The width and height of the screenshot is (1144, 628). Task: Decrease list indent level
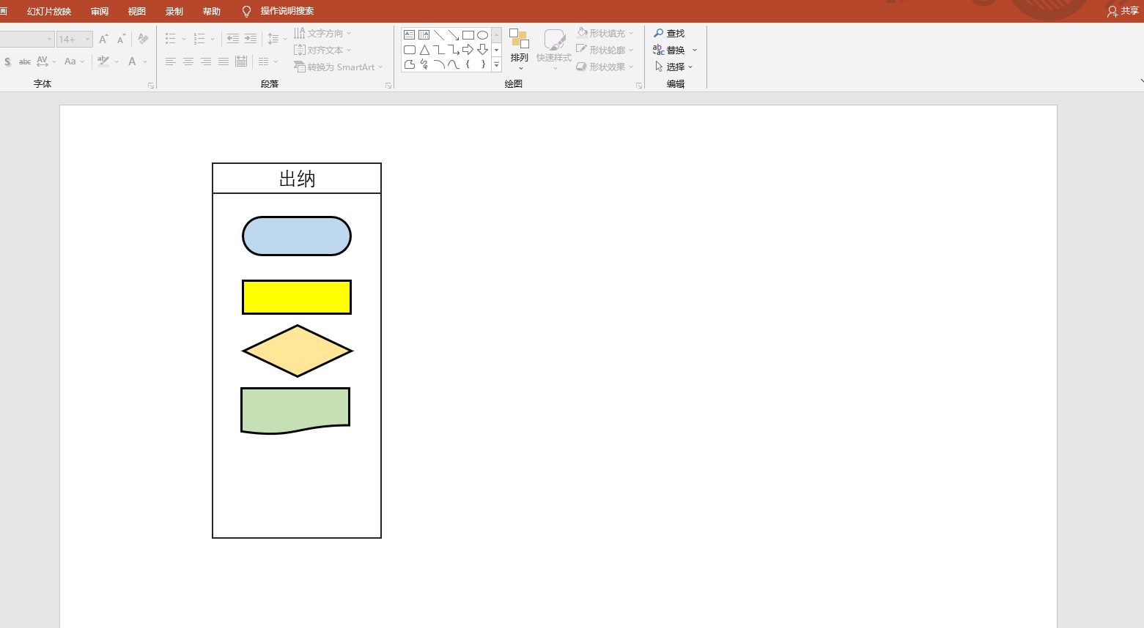(233, 39)
